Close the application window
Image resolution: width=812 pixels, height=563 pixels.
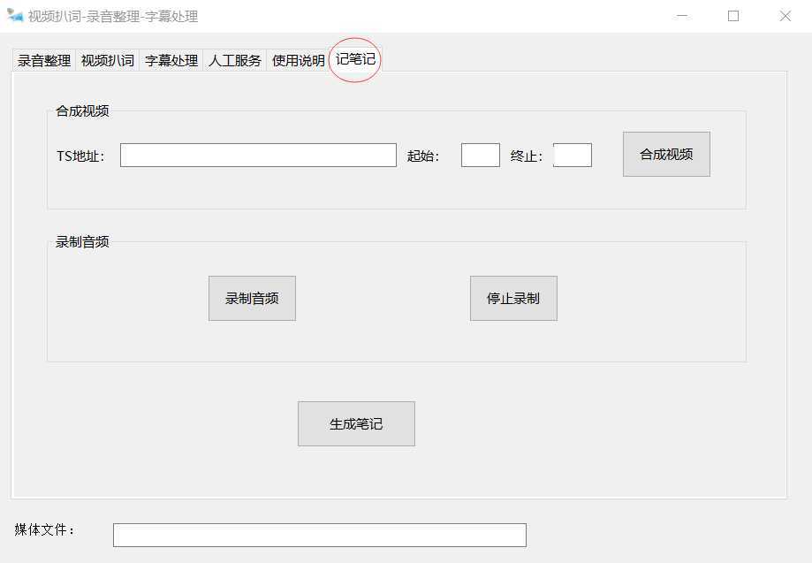(785, 16)
